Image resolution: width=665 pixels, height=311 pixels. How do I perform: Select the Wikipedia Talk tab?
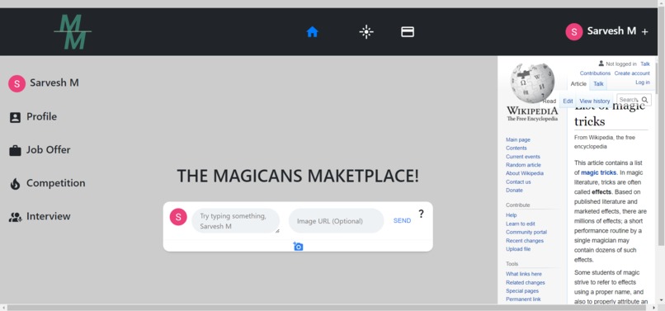[x=598, y=84]
